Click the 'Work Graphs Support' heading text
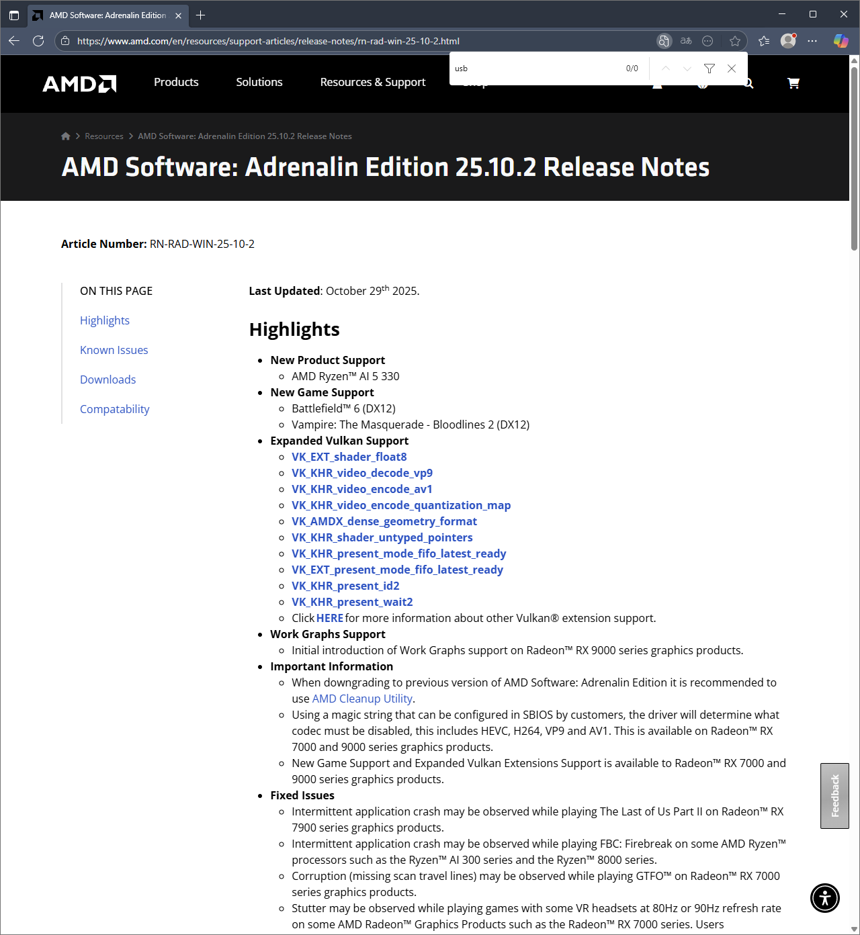The height and width of the screenshot is (935, 860). click(x=328, y=634)
